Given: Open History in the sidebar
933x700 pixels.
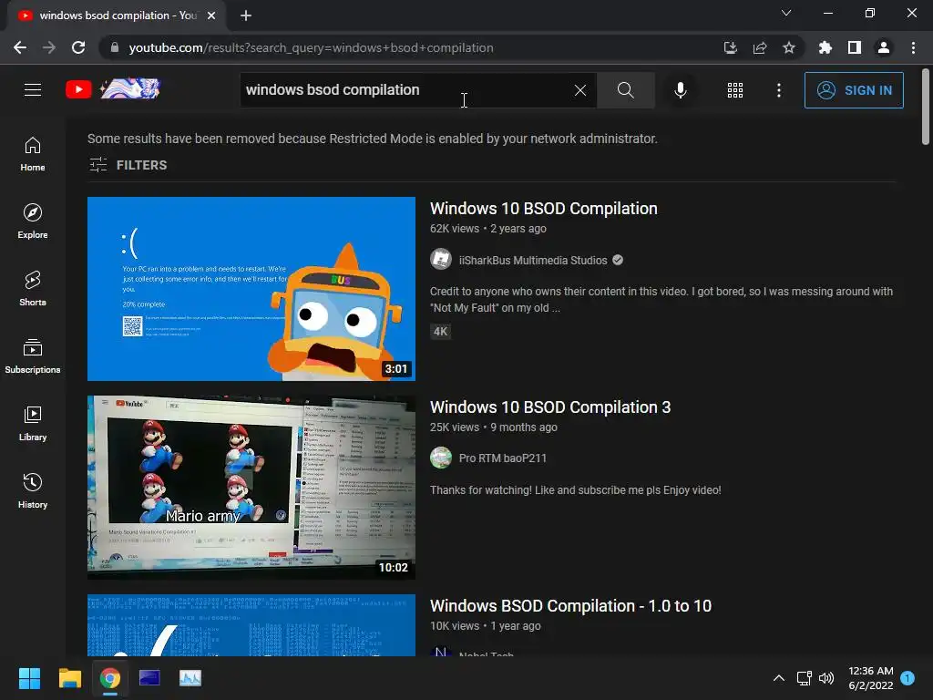Looking at the screenshot, I should tap(33, 490).
